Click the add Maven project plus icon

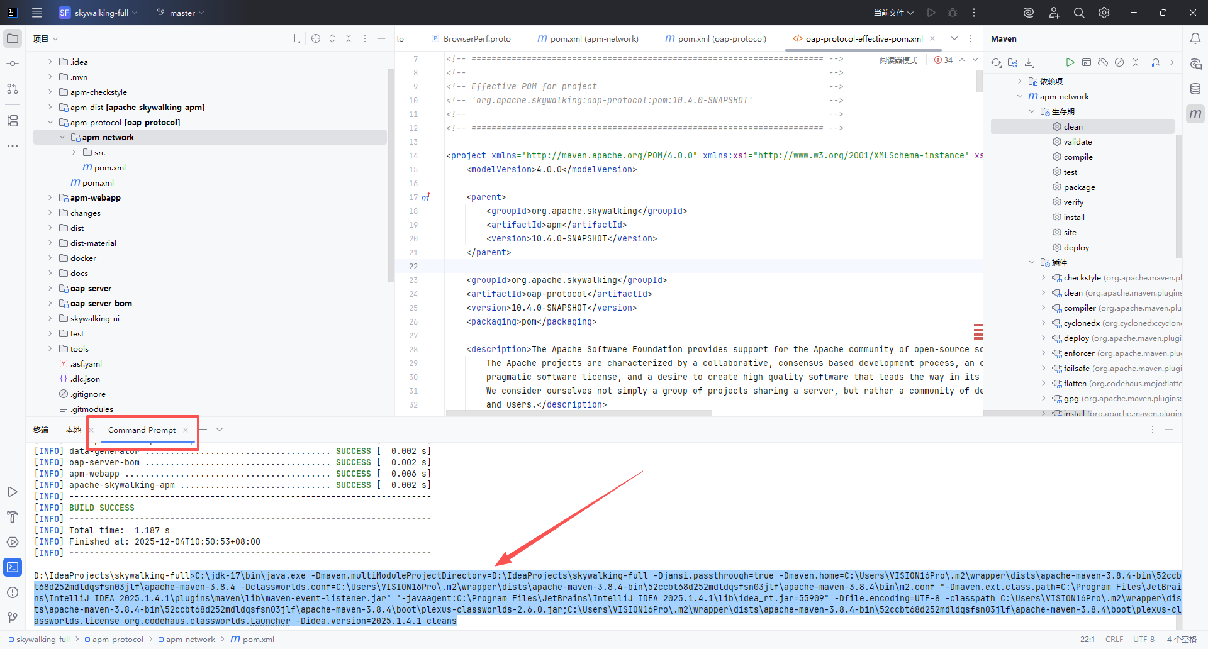point(1049,62)
